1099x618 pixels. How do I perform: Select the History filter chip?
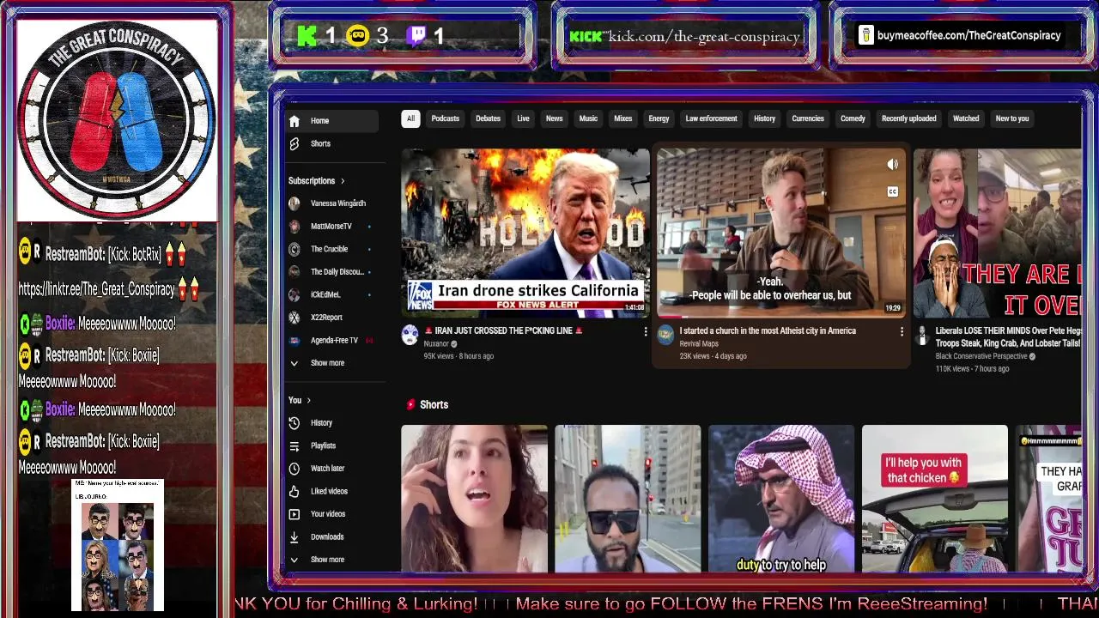764,118
